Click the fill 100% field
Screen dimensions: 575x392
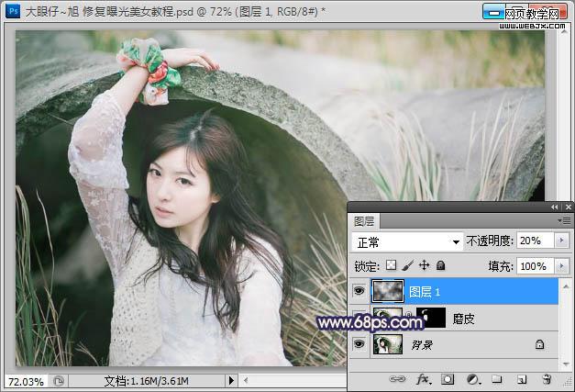[536, 265]
